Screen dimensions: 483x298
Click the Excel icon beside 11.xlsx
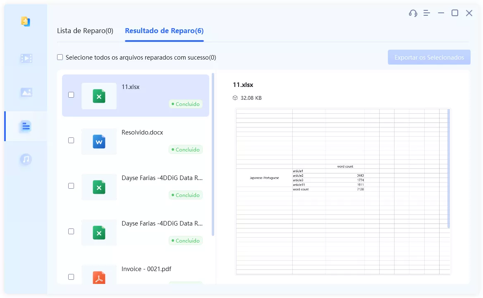pyautogui.click(x=99, y=96)
